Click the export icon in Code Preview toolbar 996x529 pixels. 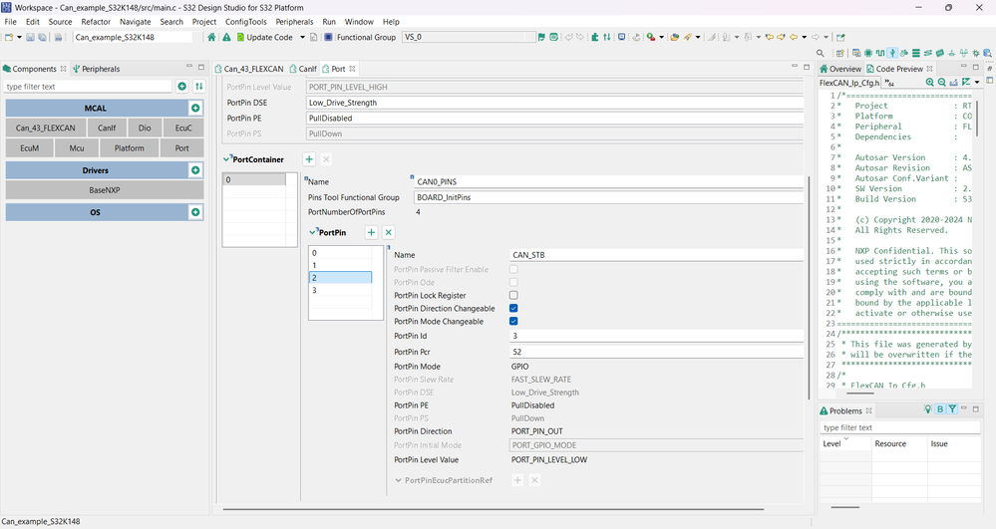pos(953,82)
